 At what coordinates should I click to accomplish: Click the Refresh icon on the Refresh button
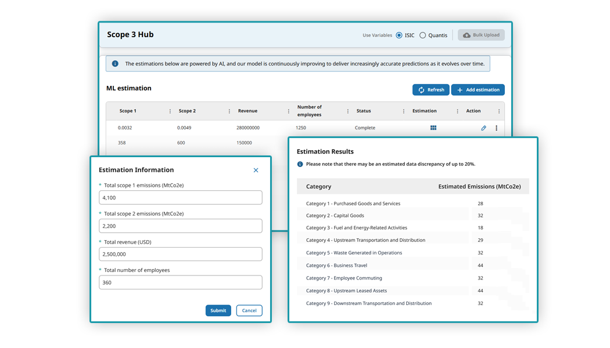tap(421, 89)
